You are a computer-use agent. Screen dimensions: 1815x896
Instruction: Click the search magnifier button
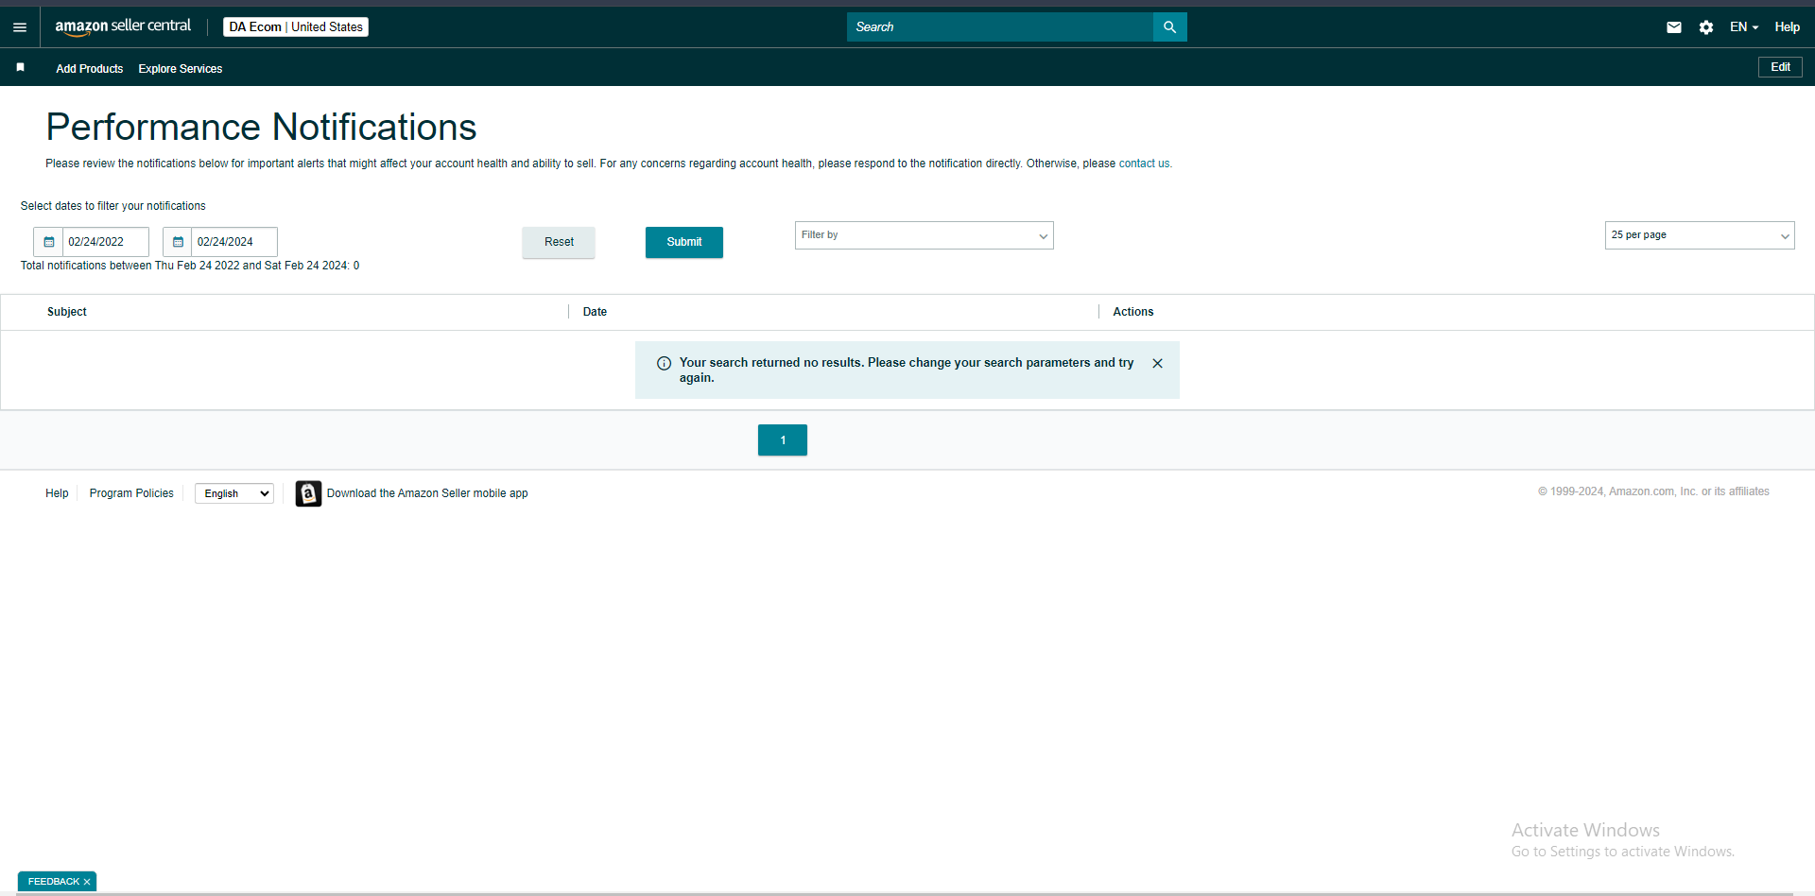click(1169, 27)
